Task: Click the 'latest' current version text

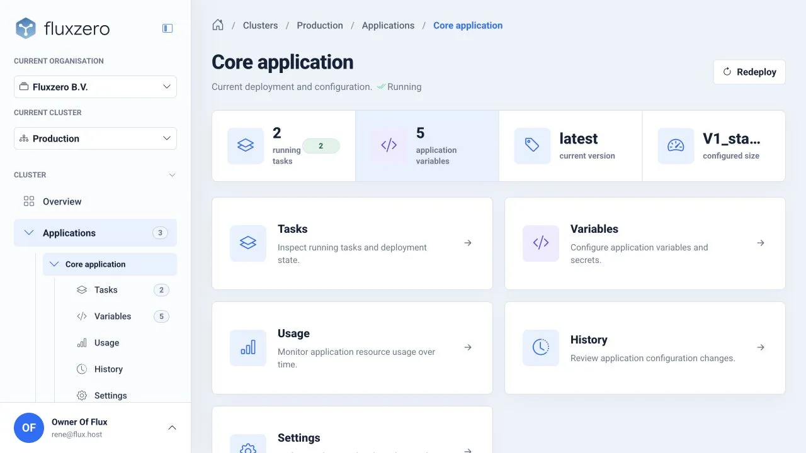Action: (579, 138)
